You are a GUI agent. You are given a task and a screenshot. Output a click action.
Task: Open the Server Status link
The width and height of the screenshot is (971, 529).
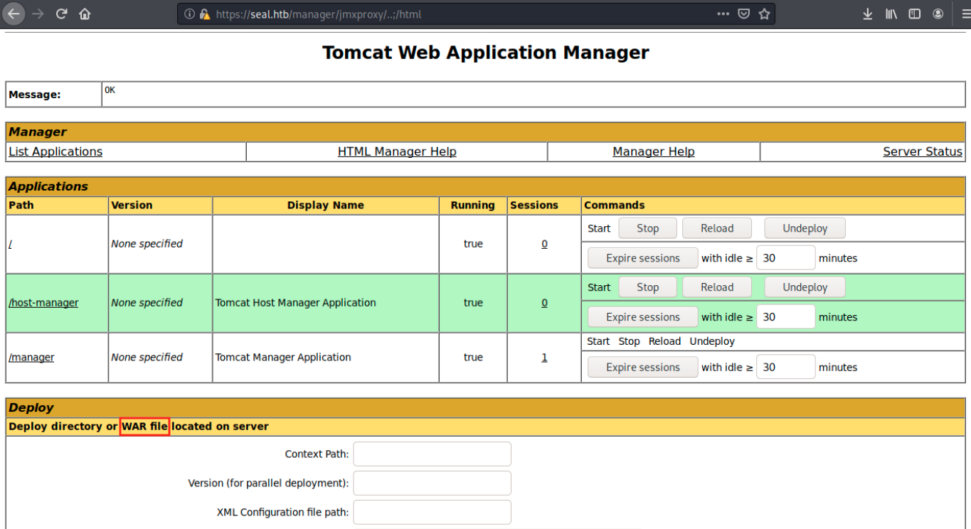pyautogui.click(x=923, y=151)
